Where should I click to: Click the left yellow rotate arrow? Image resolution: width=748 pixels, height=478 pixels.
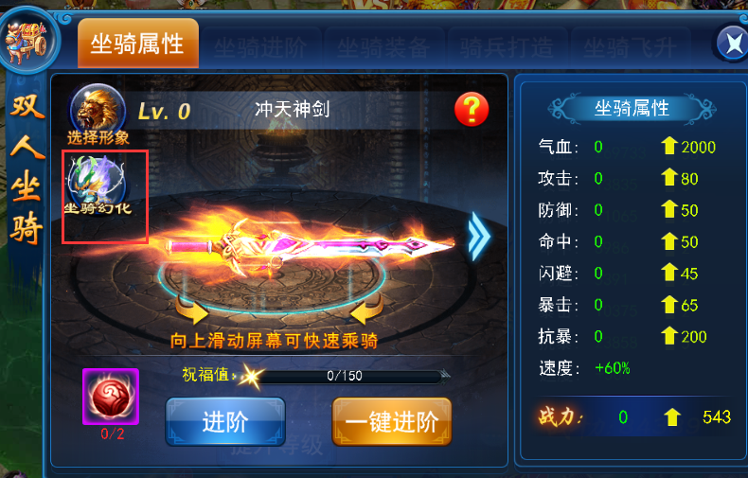(x=191, y=310)
